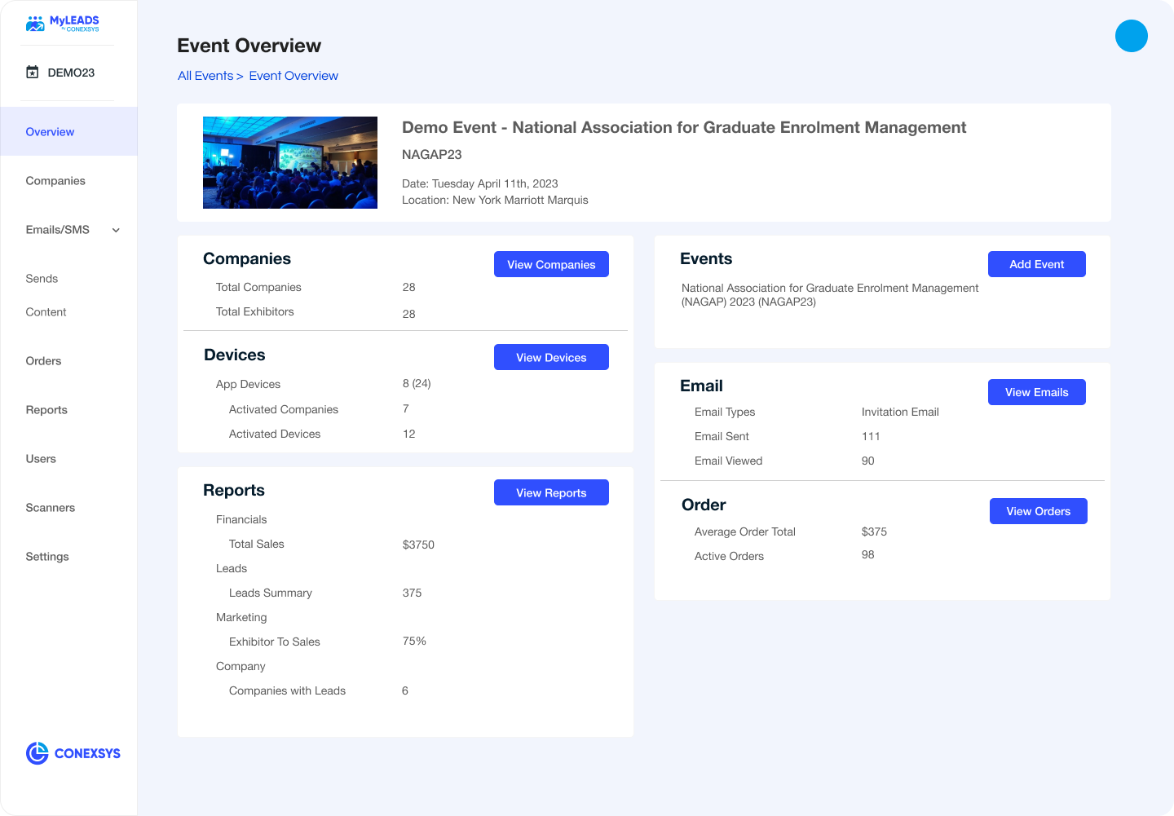Open View Reports button
The image size is (1174, 816).
click(551, 492)
